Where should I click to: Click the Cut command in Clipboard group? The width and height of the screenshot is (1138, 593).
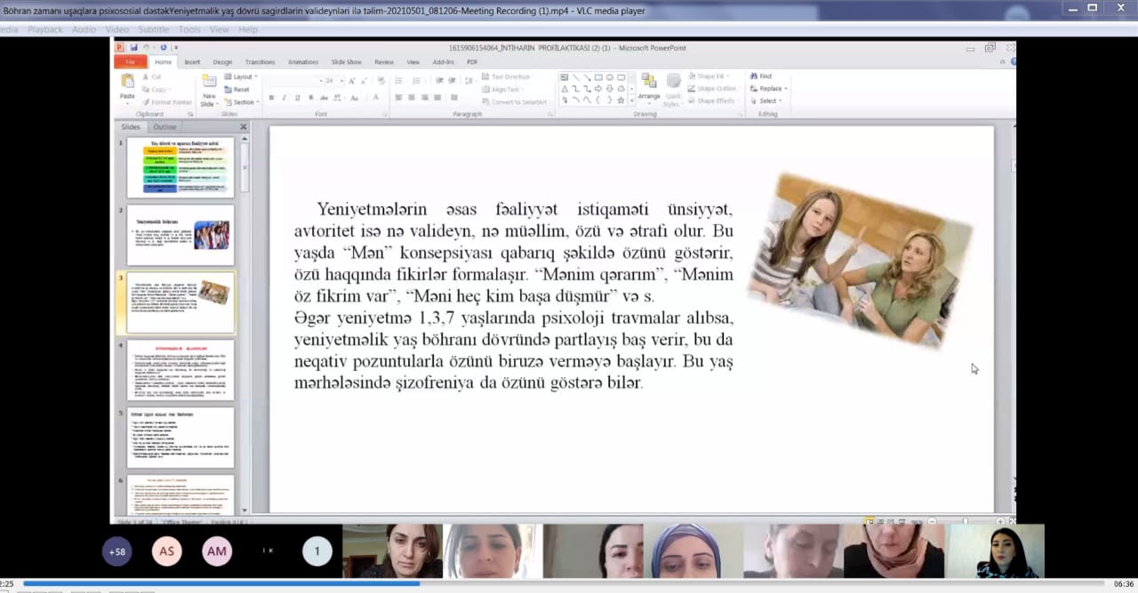coord(152,77)
